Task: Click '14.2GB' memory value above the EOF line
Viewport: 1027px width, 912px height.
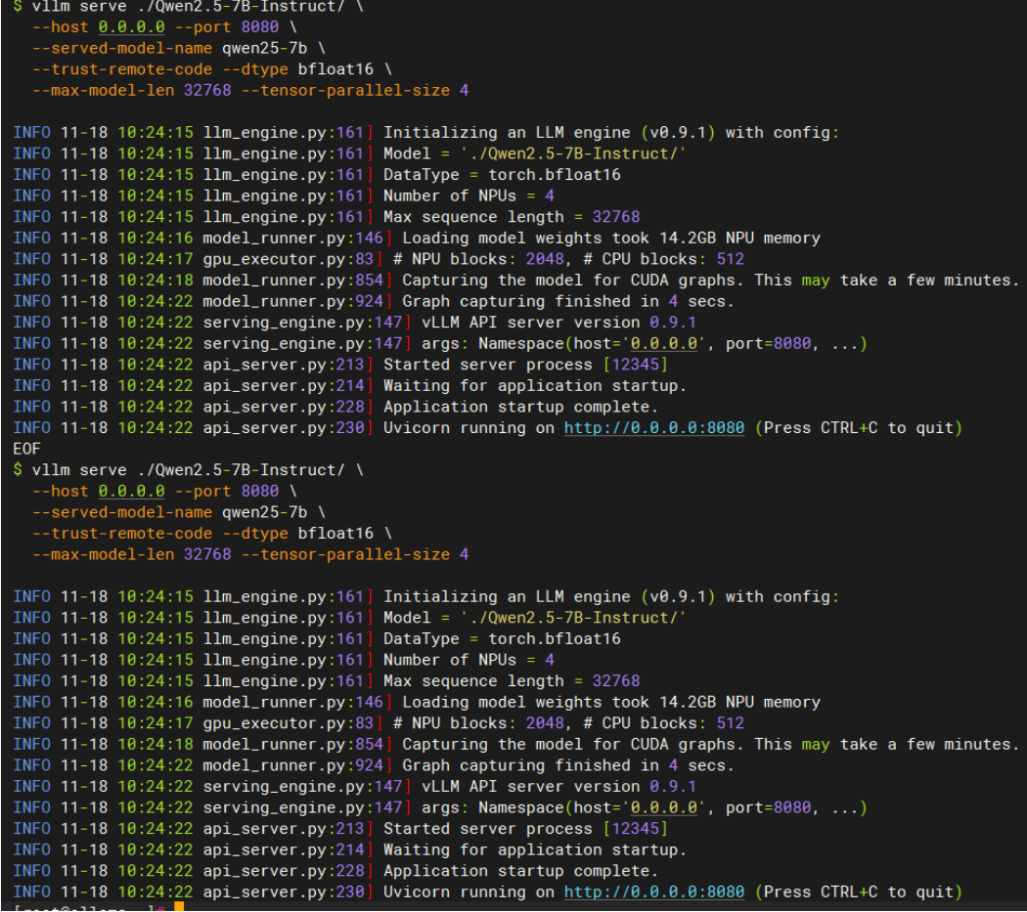Action: click(688, 239)
